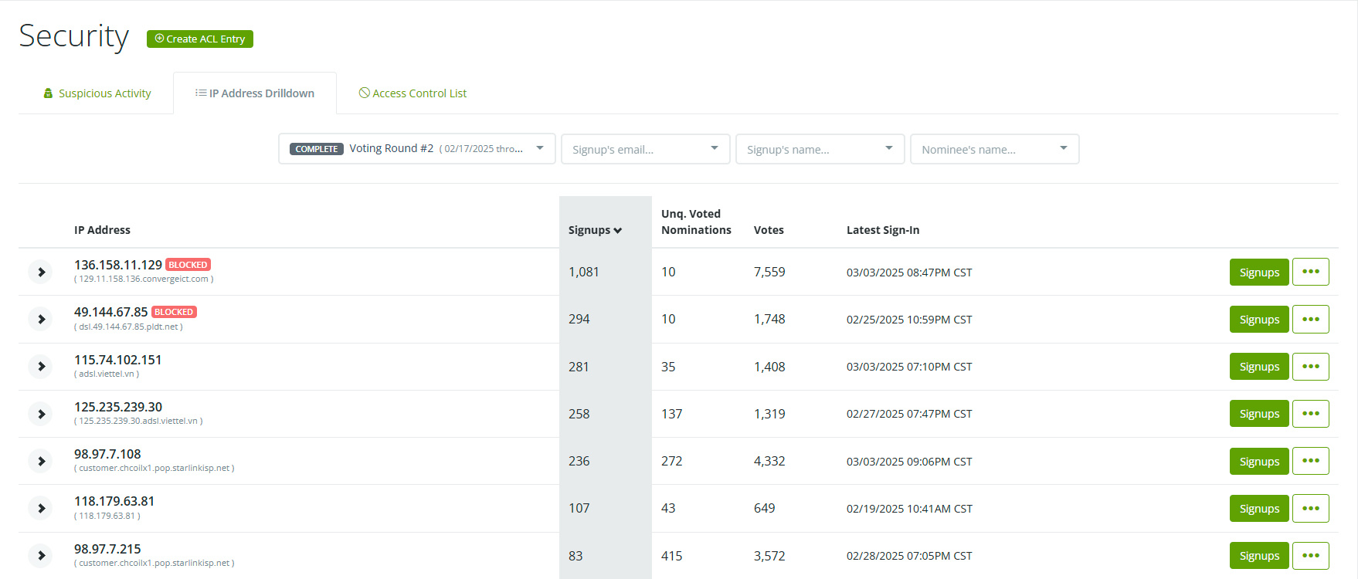Switch to Access Control List tab
Viewport: 1358px width, 579px height.
[412, 93]
